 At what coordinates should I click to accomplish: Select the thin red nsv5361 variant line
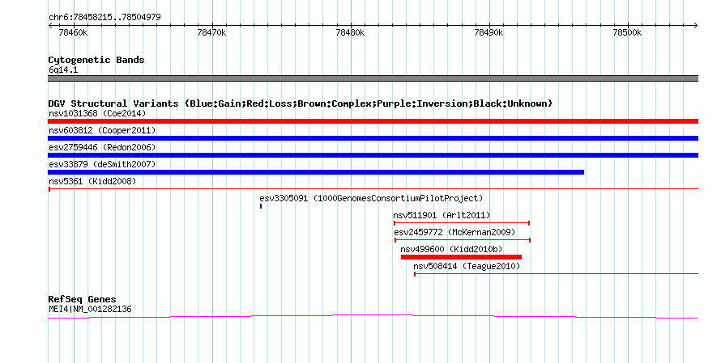tap(373, 189)
